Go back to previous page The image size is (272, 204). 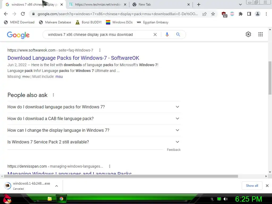[6, 14]
